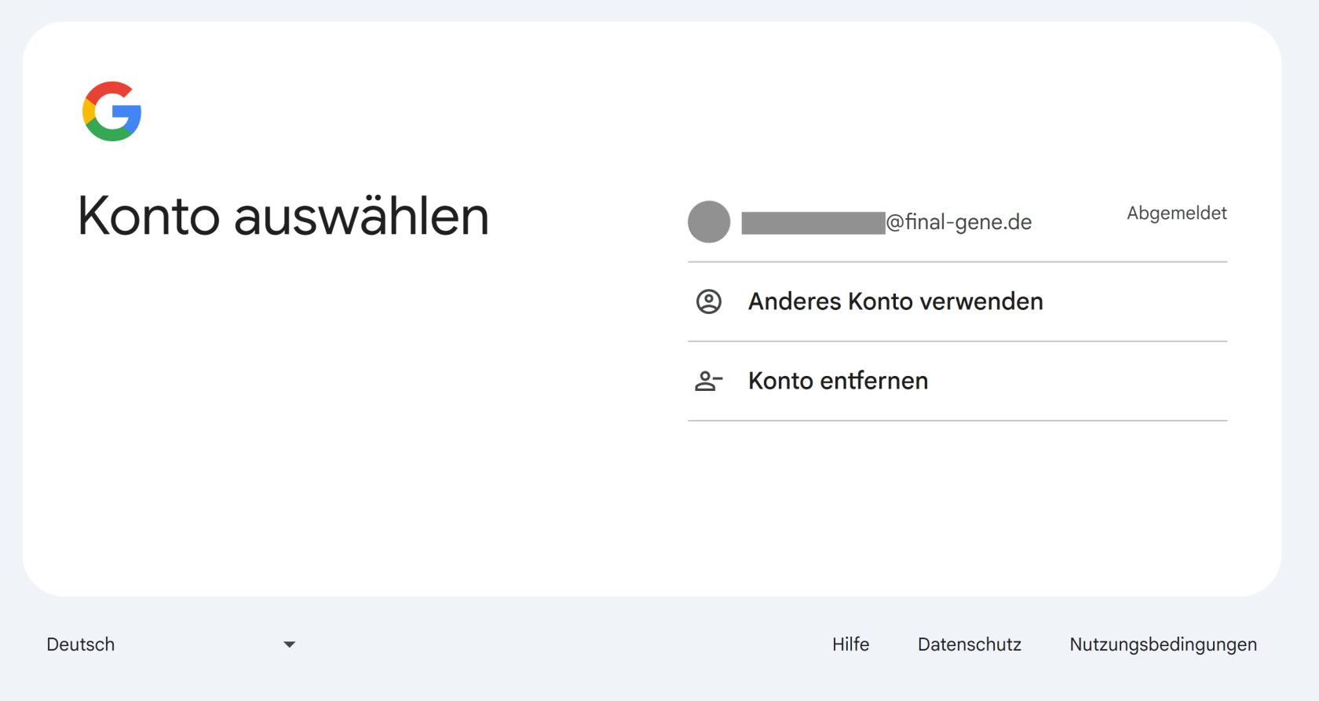Click the account profile picture placeholder
The height and width of the screenshot is (701, 1319).
tap(709, 222)
